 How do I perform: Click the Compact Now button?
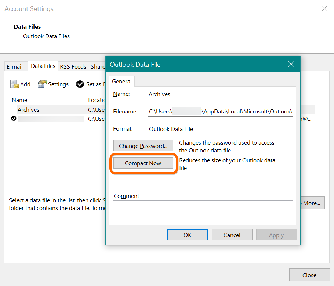coord(142,163)
